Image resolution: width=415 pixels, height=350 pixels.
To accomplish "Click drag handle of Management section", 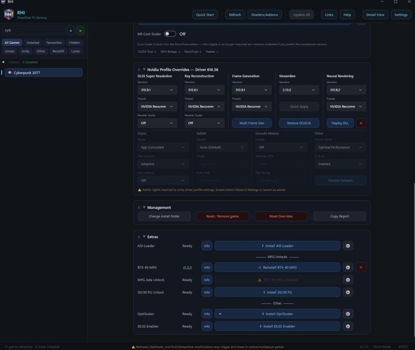I will tap(139, 208).
